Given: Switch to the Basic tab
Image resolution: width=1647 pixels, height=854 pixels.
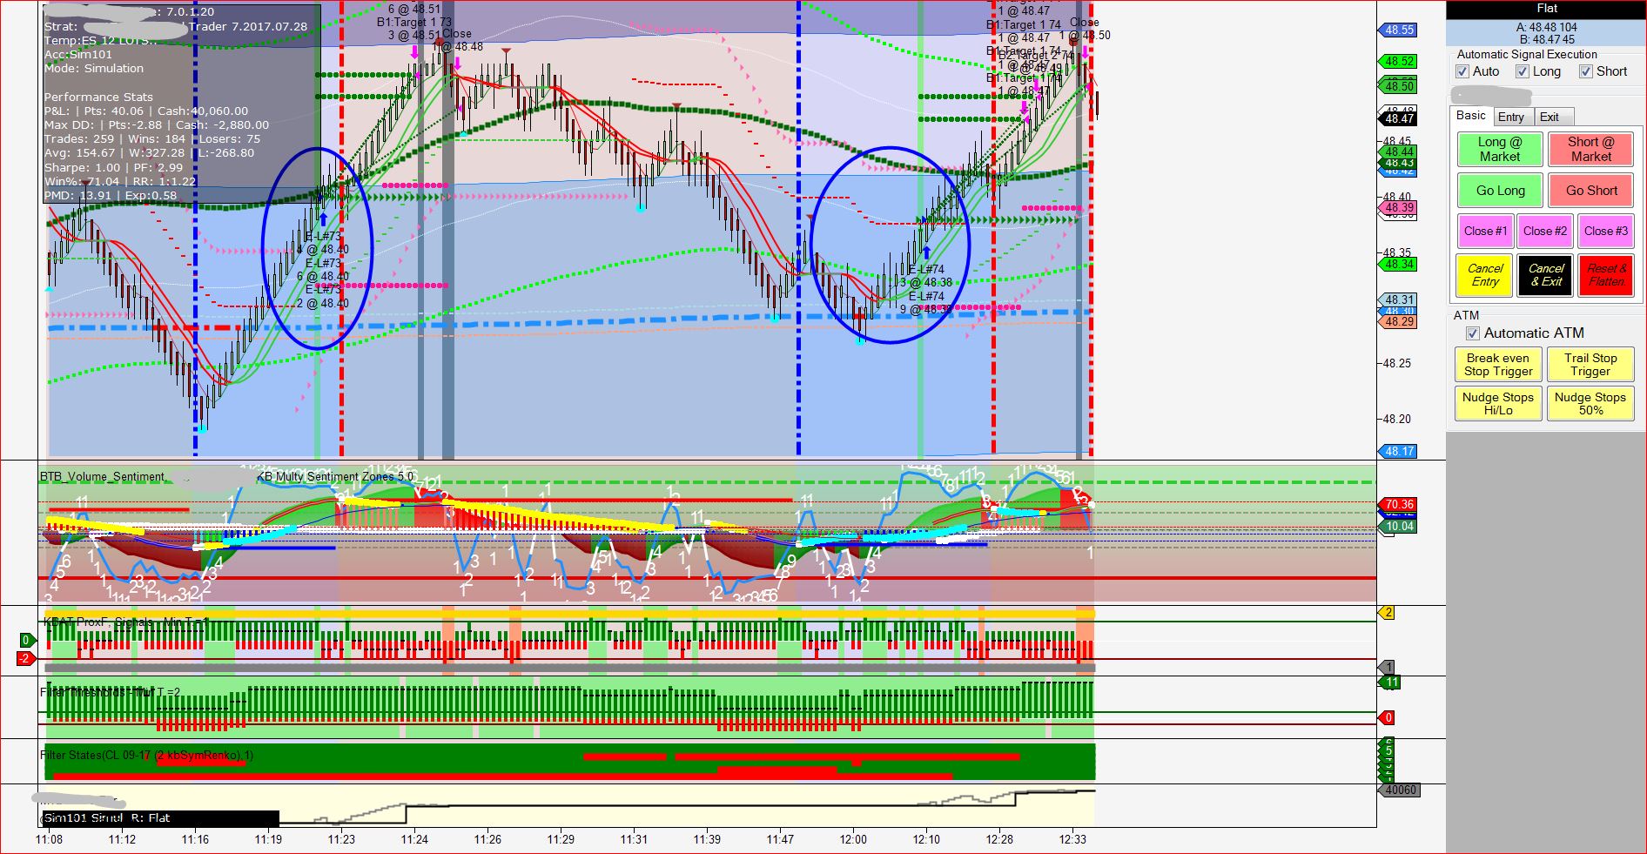Looking at the screenshot, I should click(1471, 116).
